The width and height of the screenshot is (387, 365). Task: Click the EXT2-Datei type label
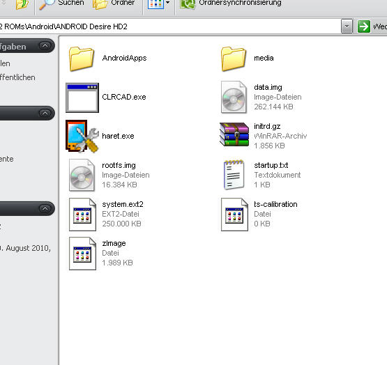pyautogui.click(x=121, y=214)
